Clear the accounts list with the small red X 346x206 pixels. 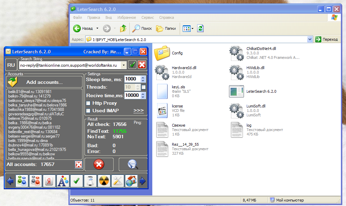[x=79, y=164]
